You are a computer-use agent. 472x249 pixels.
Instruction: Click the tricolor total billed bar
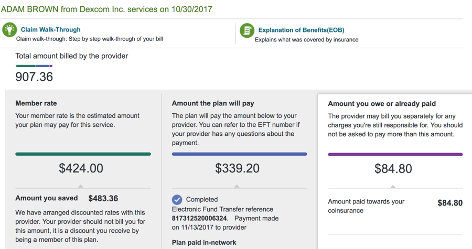(x=34, y=66)
